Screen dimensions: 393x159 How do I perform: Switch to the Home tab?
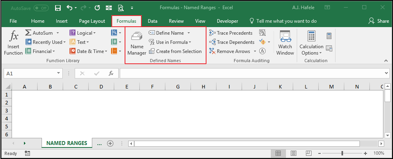point(38,21)
